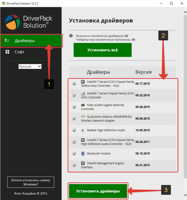Click Хотите отключить слежку Windows? button
The height and width of the screenshot is (200, 187).
(31, 182)
